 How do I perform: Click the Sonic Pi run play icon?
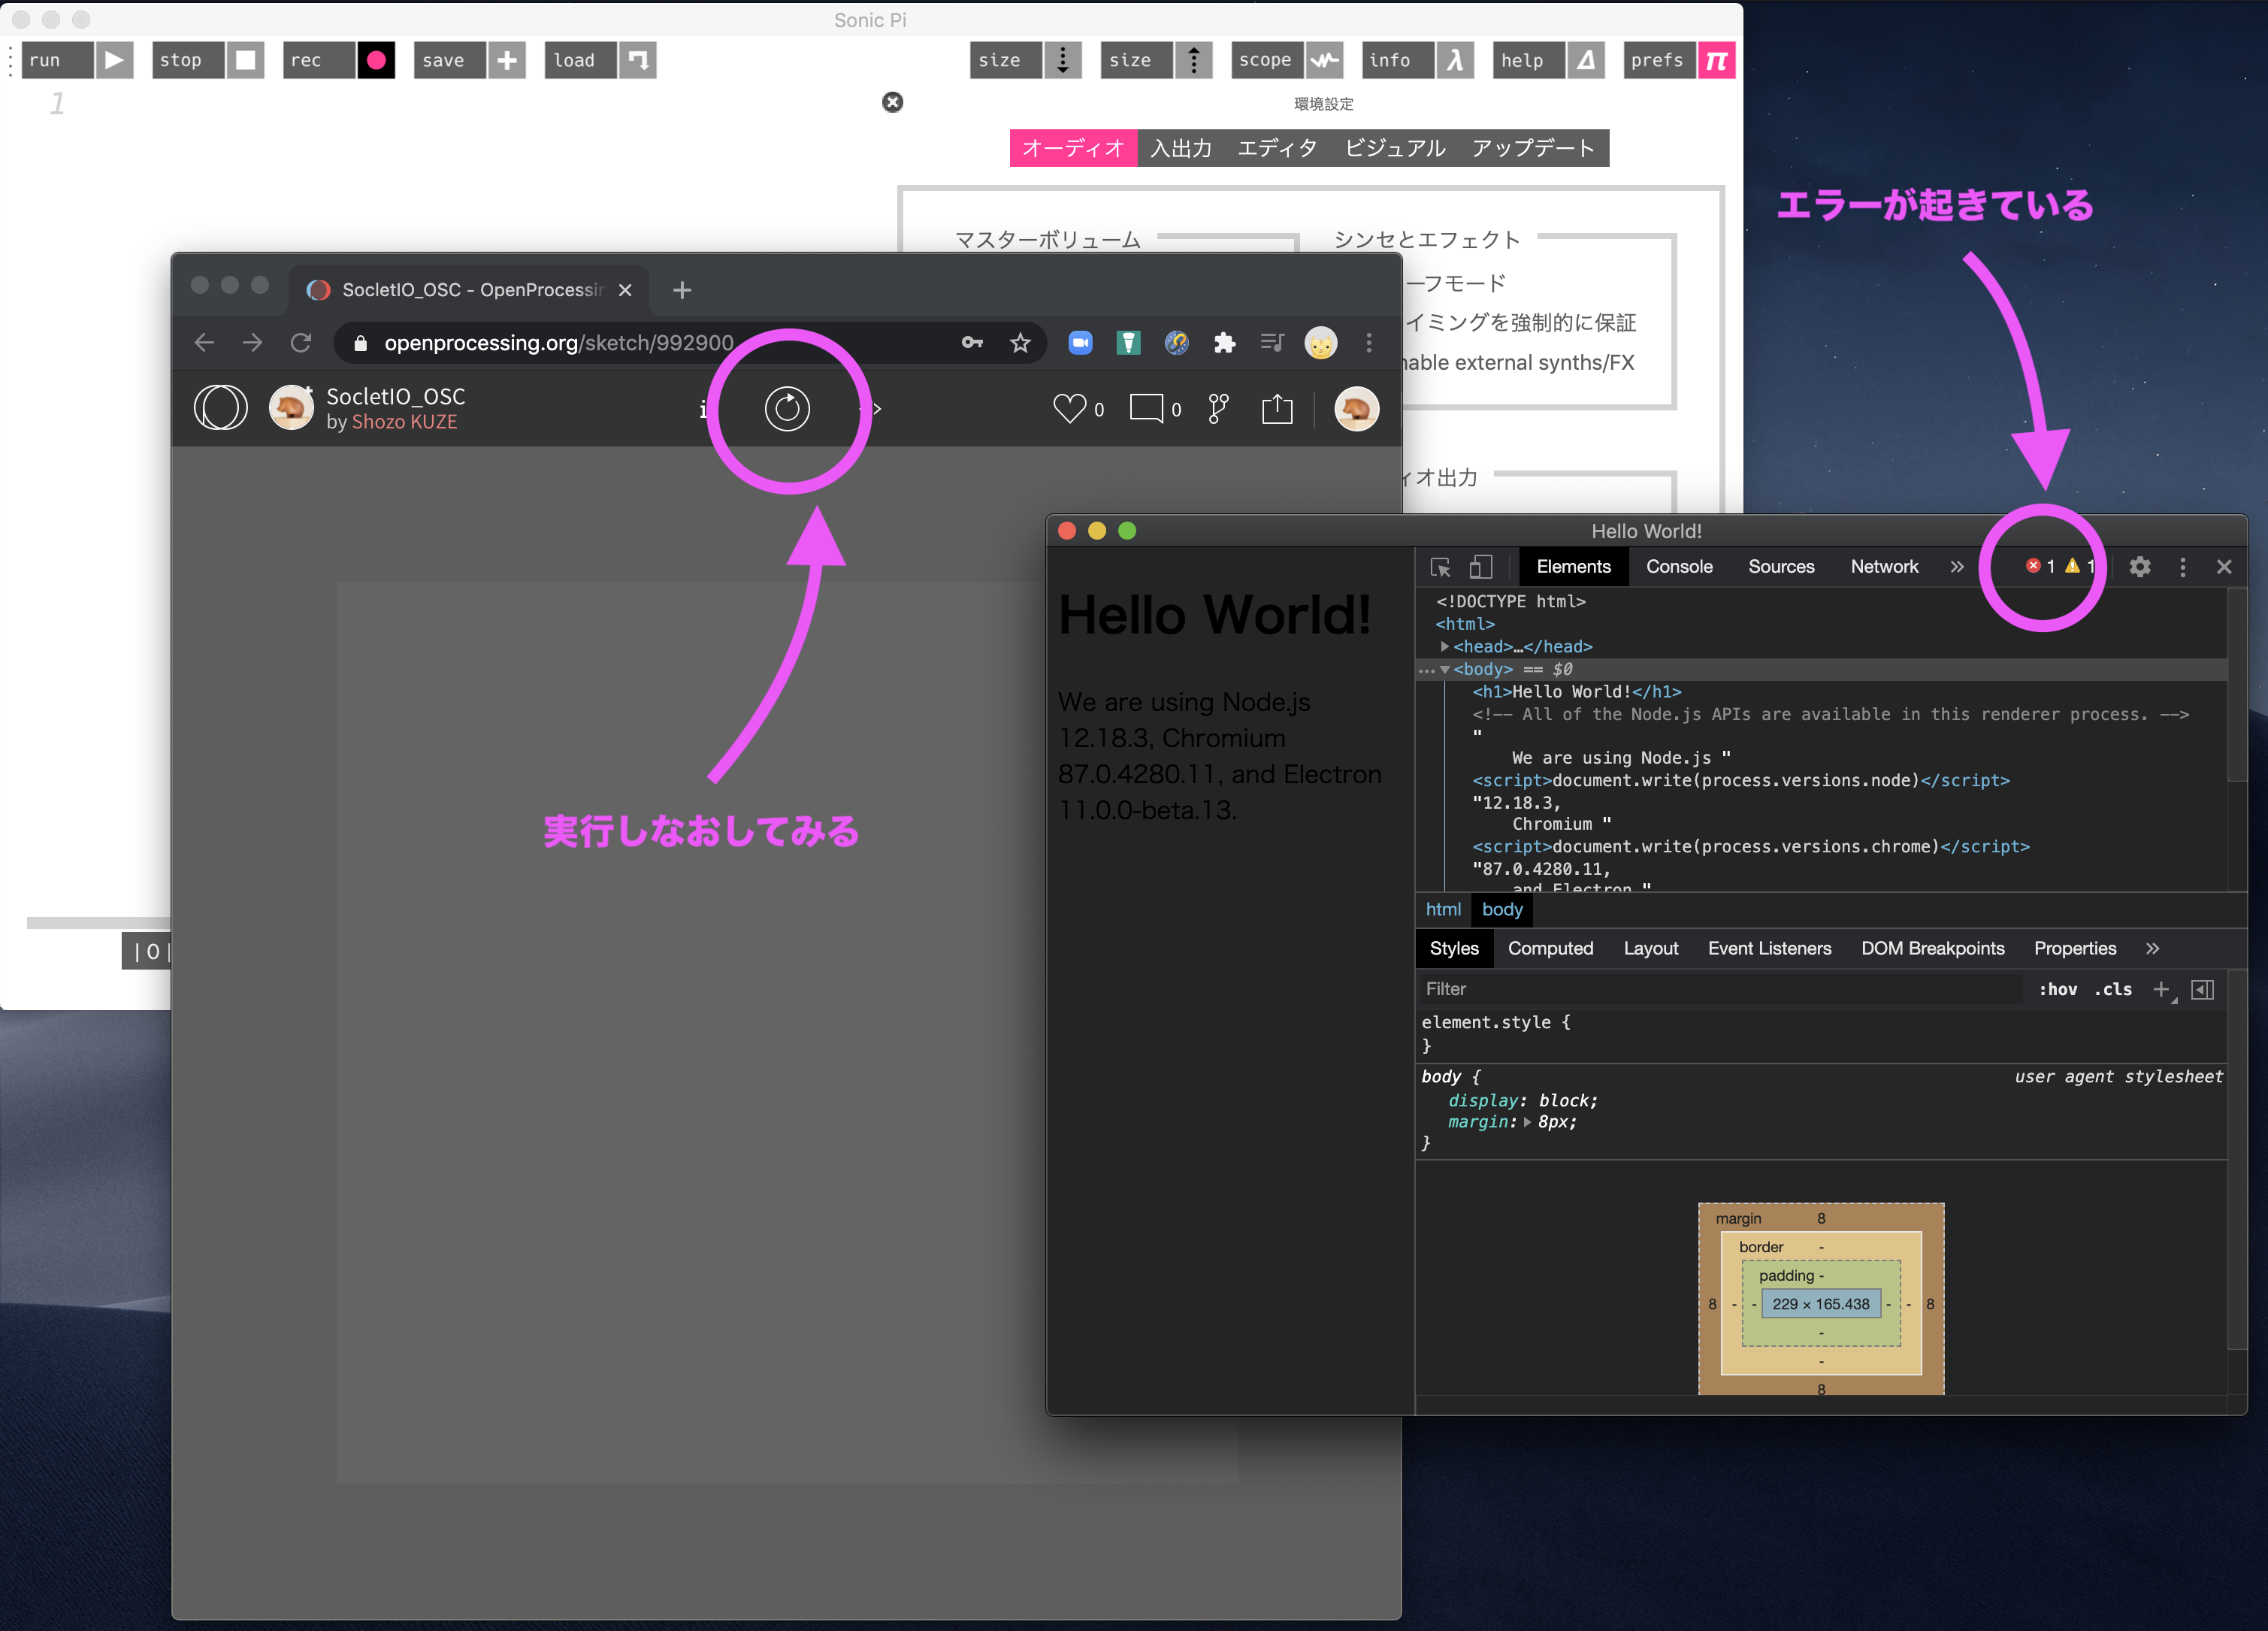pyautogui.click(x=114, y=60)
